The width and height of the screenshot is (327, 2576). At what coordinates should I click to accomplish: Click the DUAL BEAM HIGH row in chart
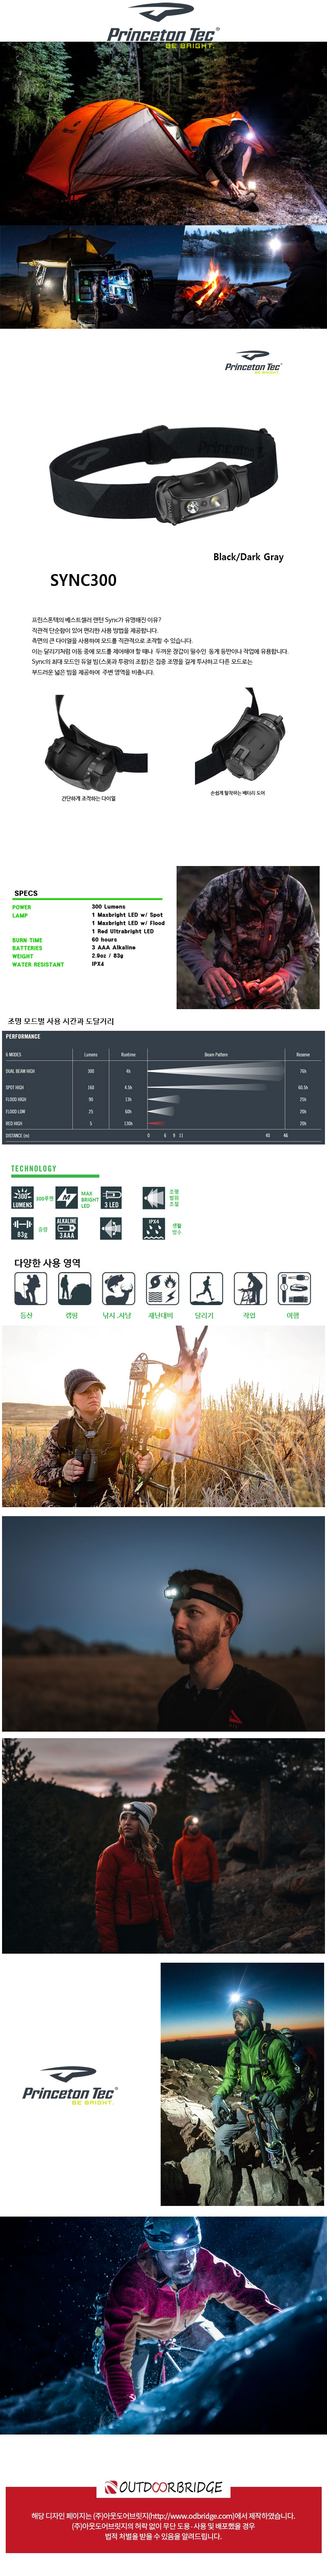point(163,1071)
